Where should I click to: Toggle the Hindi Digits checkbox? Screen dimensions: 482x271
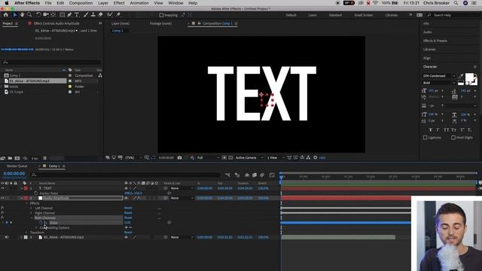(x=453, y=138)
